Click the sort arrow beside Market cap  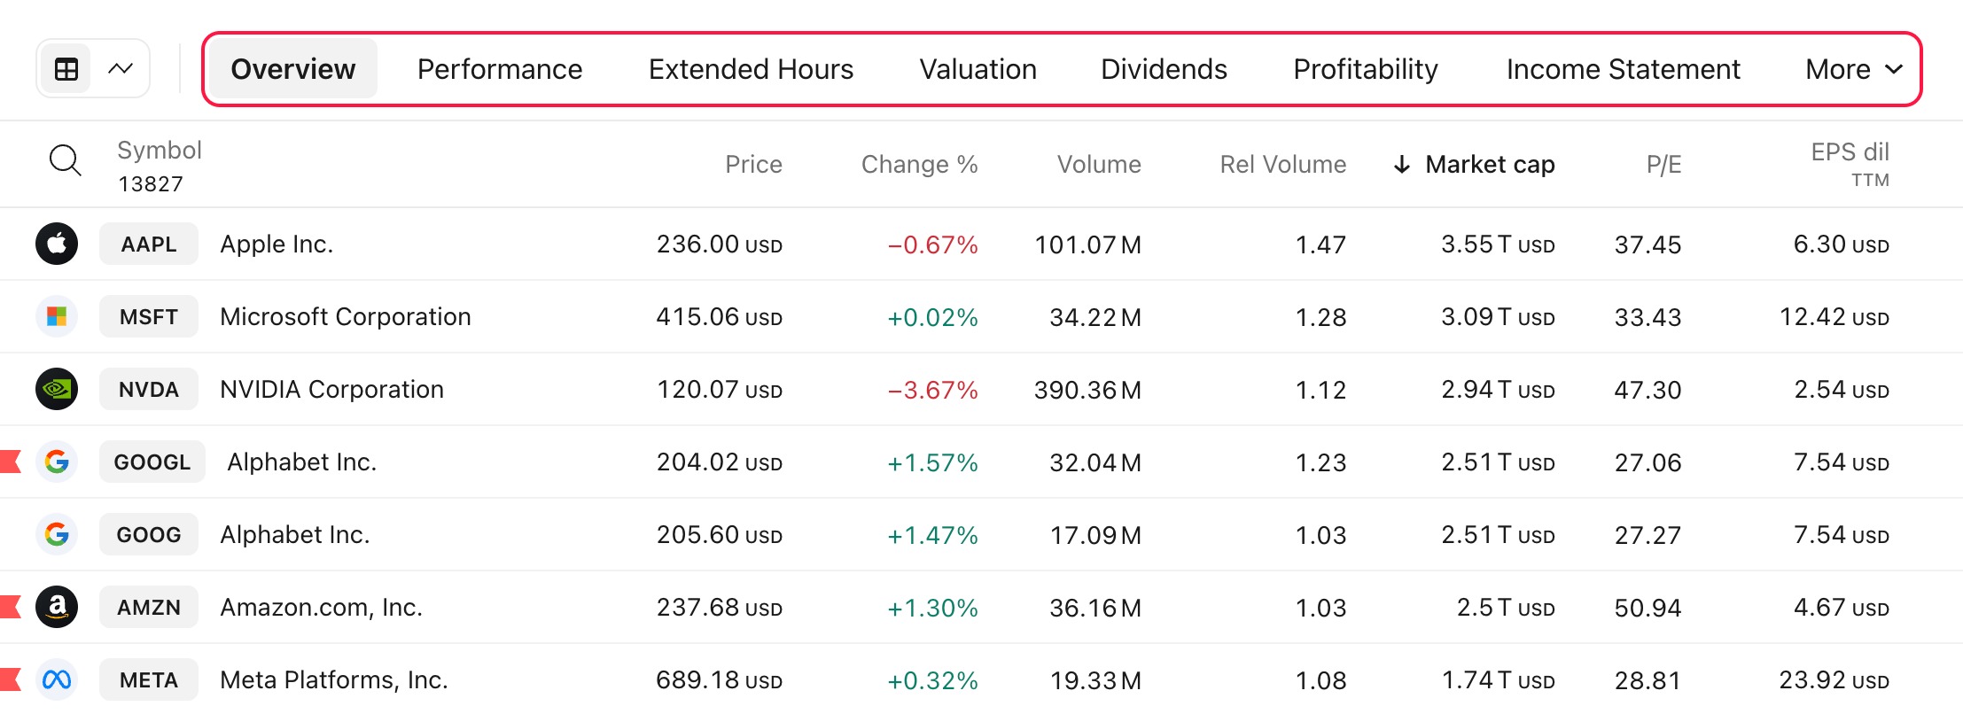tap(1402, 165)
